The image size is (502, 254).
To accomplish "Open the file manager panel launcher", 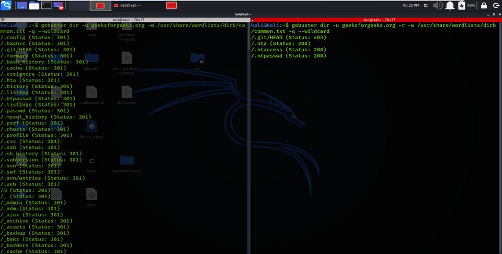I will coord(35,5).
